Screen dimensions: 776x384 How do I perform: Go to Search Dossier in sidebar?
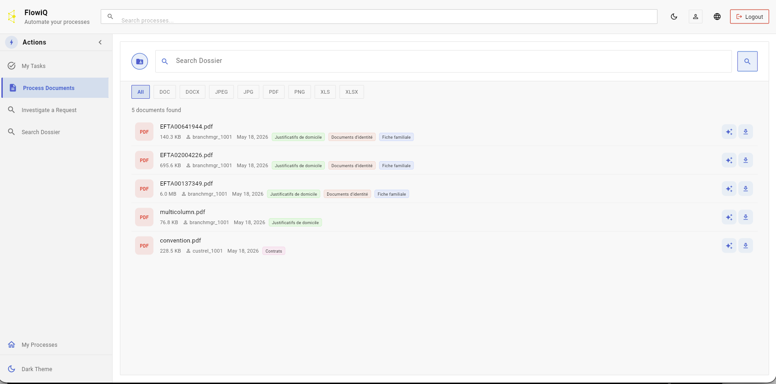[55, 132]
